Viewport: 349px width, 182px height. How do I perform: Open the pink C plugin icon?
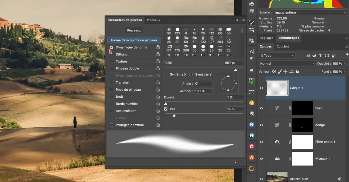[x=251, y=147]
